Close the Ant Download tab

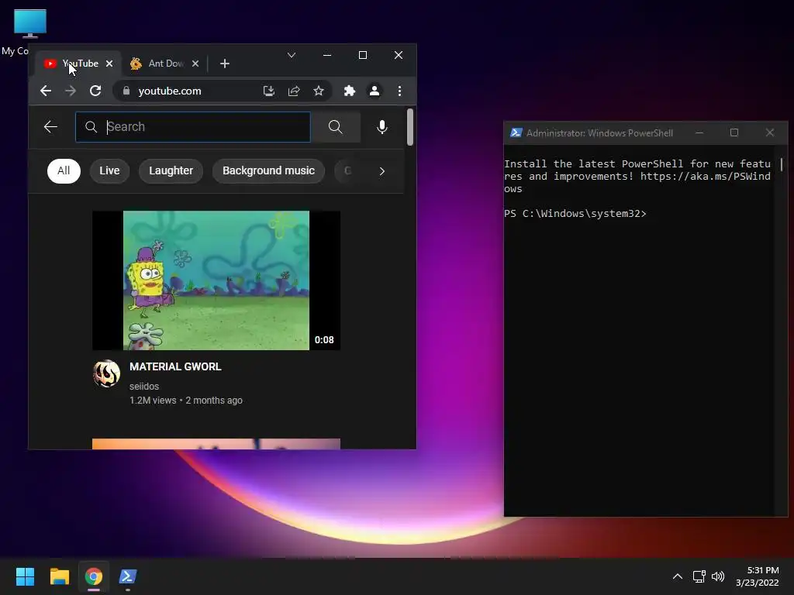click(195, 64)
